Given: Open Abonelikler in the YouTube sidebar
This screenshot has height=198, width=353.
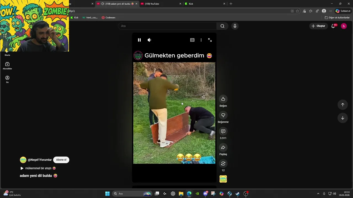Looking at the screenshot, I should [x=7, y=66].
